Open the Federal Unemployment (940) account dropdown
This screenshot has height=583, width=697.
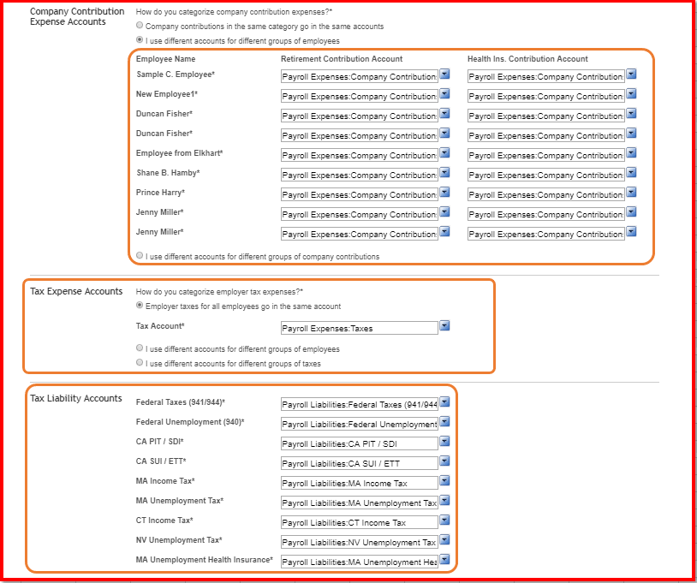coord(444,422)
